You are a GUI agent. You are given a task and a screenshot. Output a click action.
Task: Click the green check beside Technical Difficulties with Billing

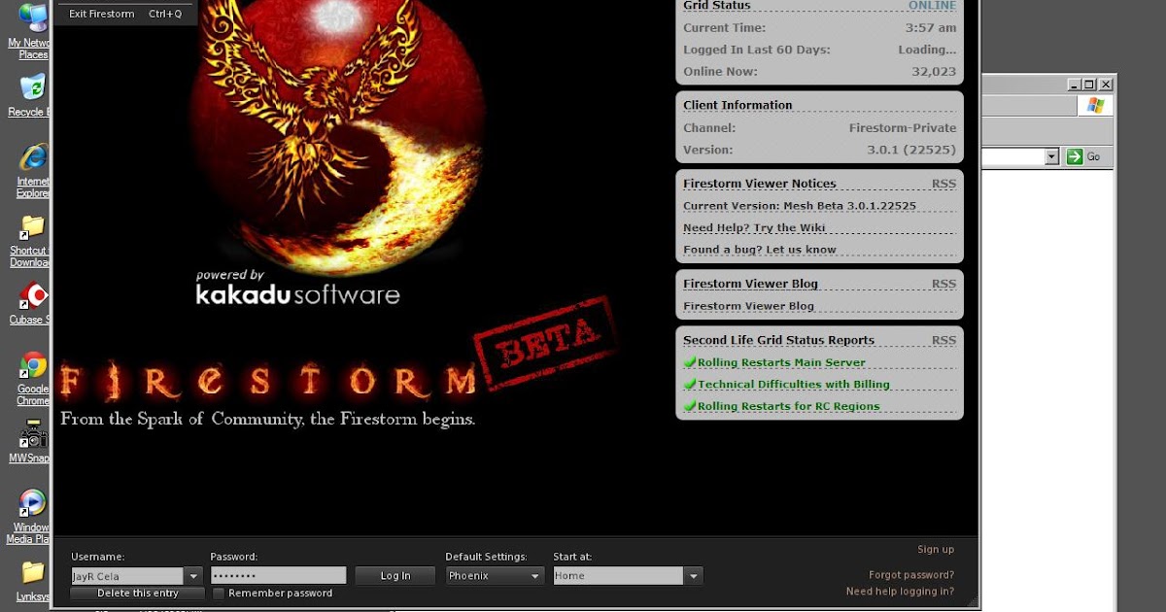point(690,385)
